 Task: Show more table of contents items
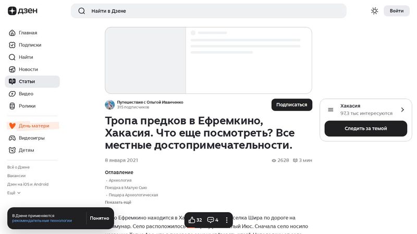(x=118, y=202)
